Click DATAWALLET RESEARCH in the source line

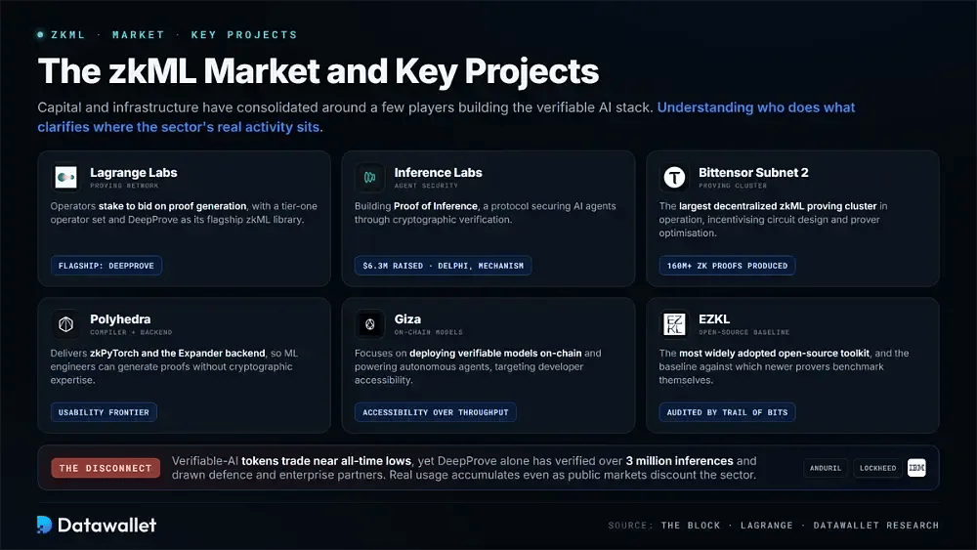click(x=876, y=525)
